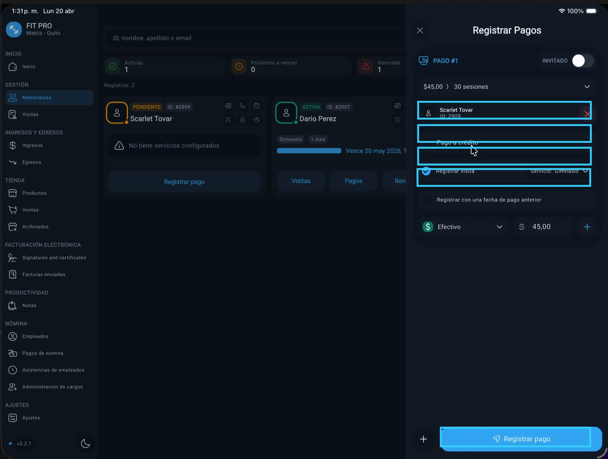Image resolution: width=608 pixels, height=459 pixels.
Task: Check Registrar con una fecha de pago anterior
Action: tap(427, 200)
